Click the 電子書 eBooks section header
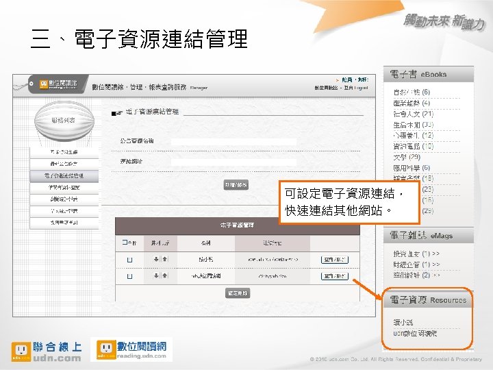The width and height of the screenshot is (493, 370). (429, 74)
